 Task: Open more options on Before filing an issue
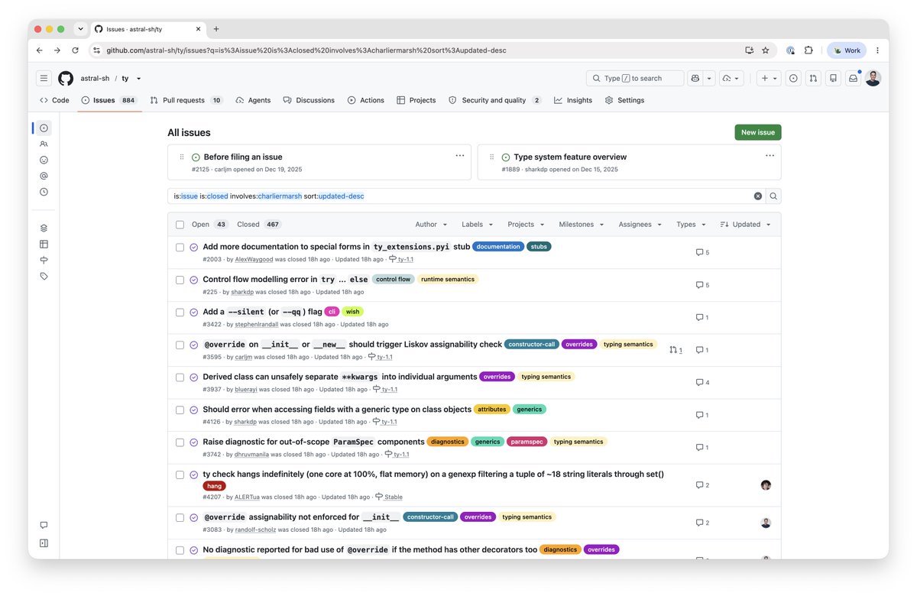coord(460,156)
